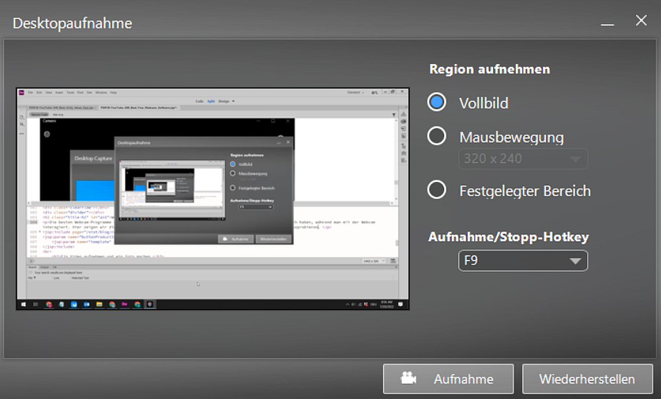Close the Desktopaufnahme dialog
This screenshot has height=399, width=661.
pyautogui.click(x=641, y=21)
